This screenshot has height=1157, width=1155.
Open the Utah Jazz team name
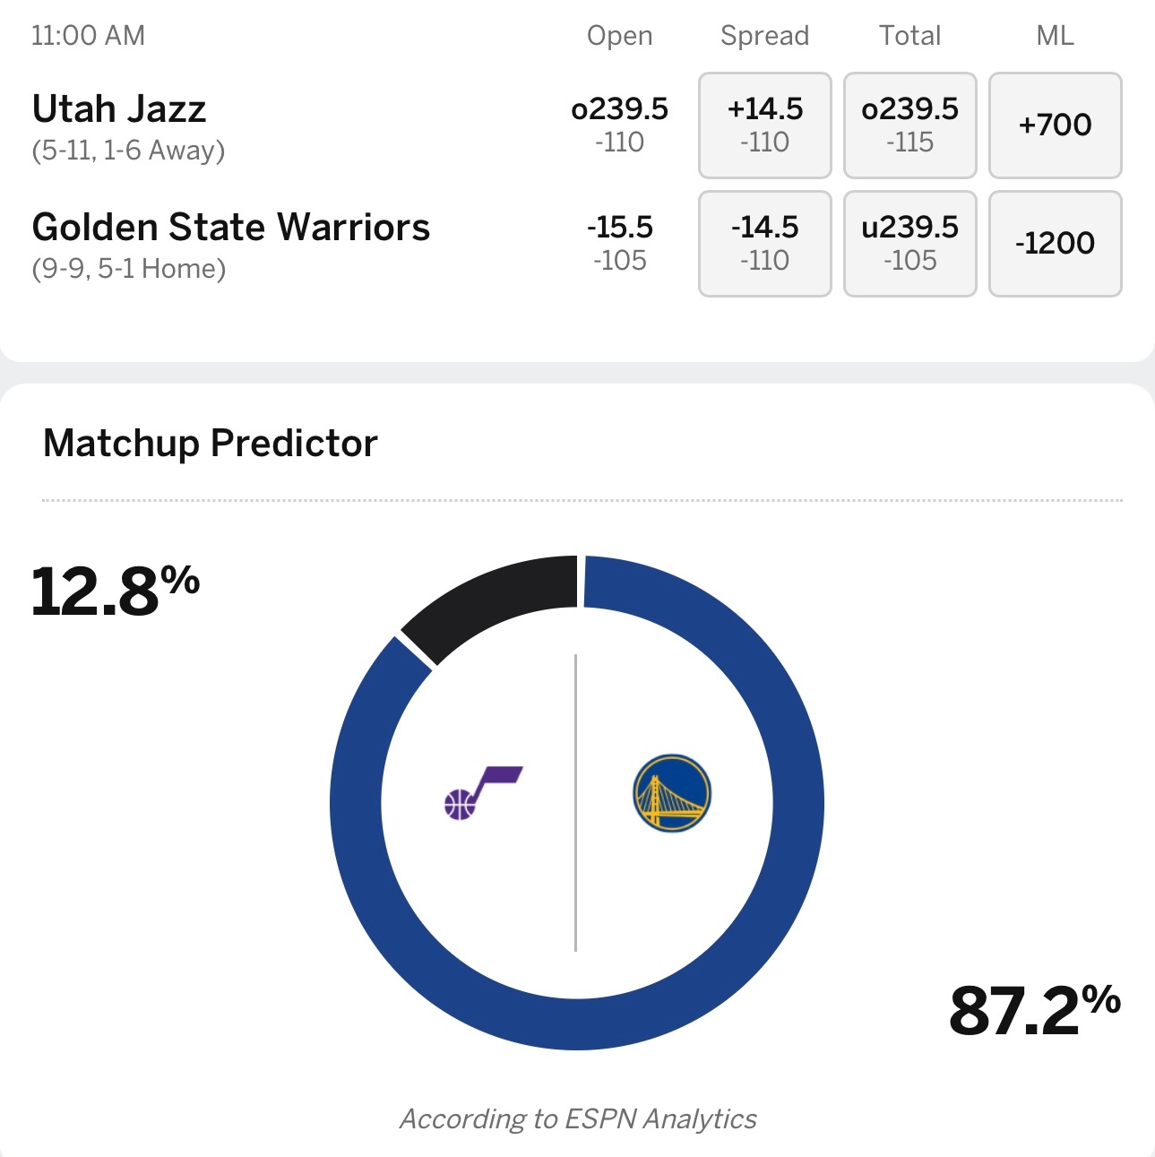tap(119, 109)
